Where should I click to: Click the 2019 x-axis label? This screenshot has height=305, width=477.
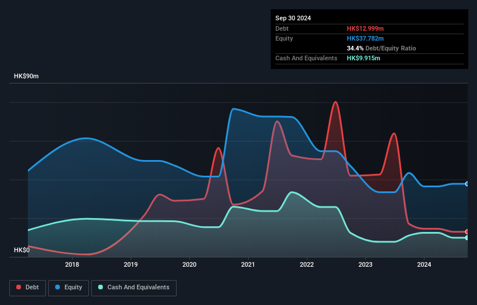pyautogui.click(x=131, y=264)
